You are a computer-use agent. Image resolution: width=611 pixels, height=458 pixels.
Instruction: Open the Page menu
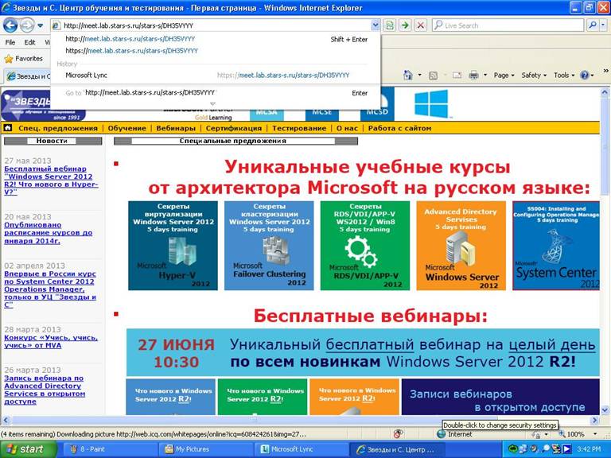tap(504, 76)
